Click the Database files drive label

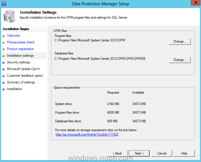[x=68, y=121]
